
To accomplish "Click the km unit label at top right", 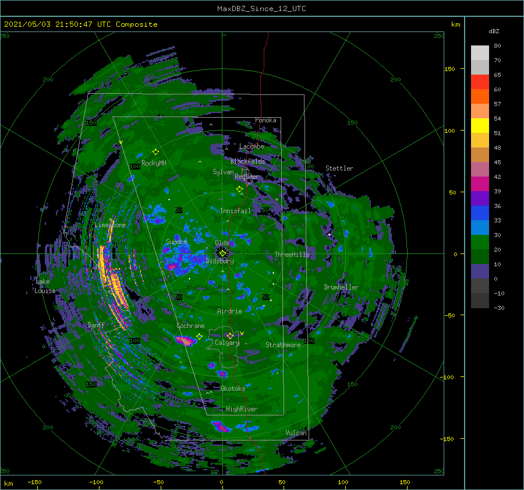I will point(455,24).
